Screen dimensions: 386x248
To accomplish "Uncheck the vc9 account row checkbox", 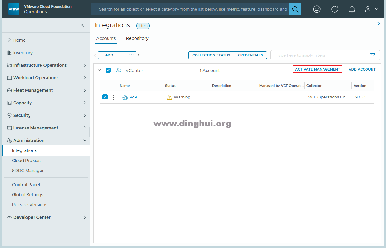I will [x=105, y=97].
